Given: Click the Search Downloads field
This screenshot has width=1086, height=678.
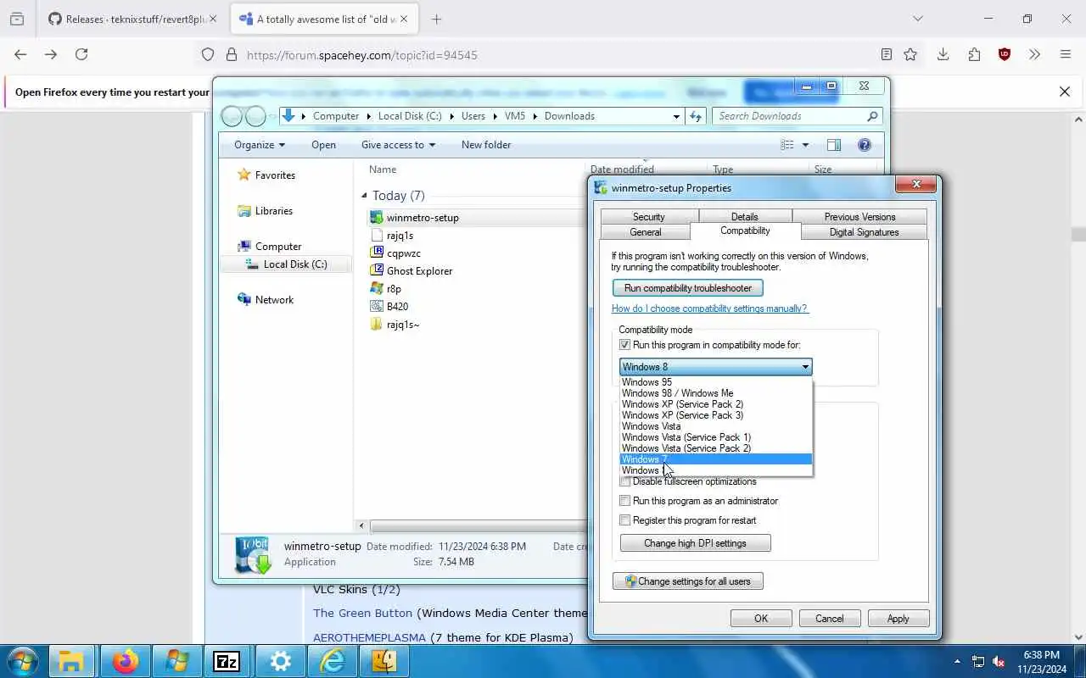Looking at the screenshot, I should coord(789,116).
